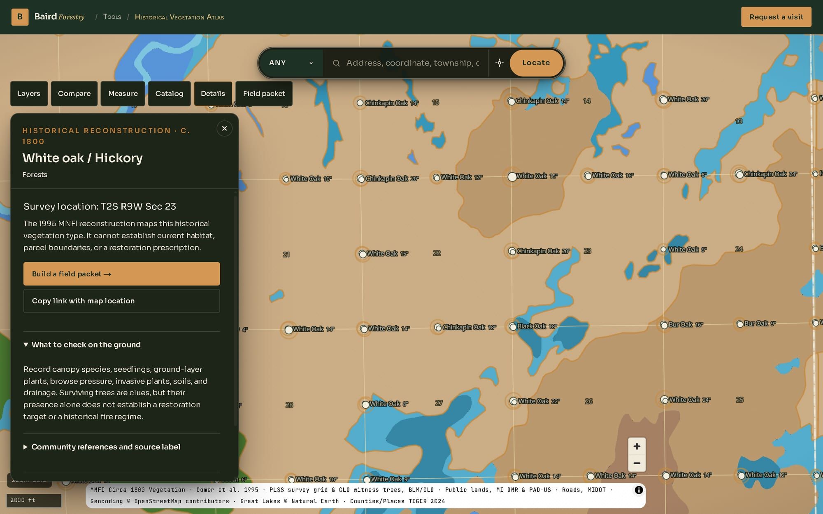This screenshot has width=823, height=514.
Task: Select the White Oak 8" marker near section 28
Action: [365, 405]
